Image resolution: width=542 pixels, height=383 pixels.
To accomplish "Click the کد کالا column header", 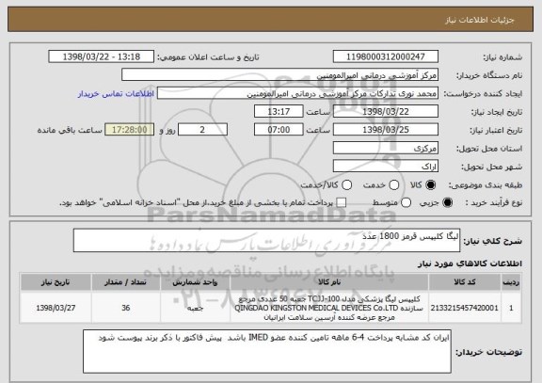I will (465, 282).
